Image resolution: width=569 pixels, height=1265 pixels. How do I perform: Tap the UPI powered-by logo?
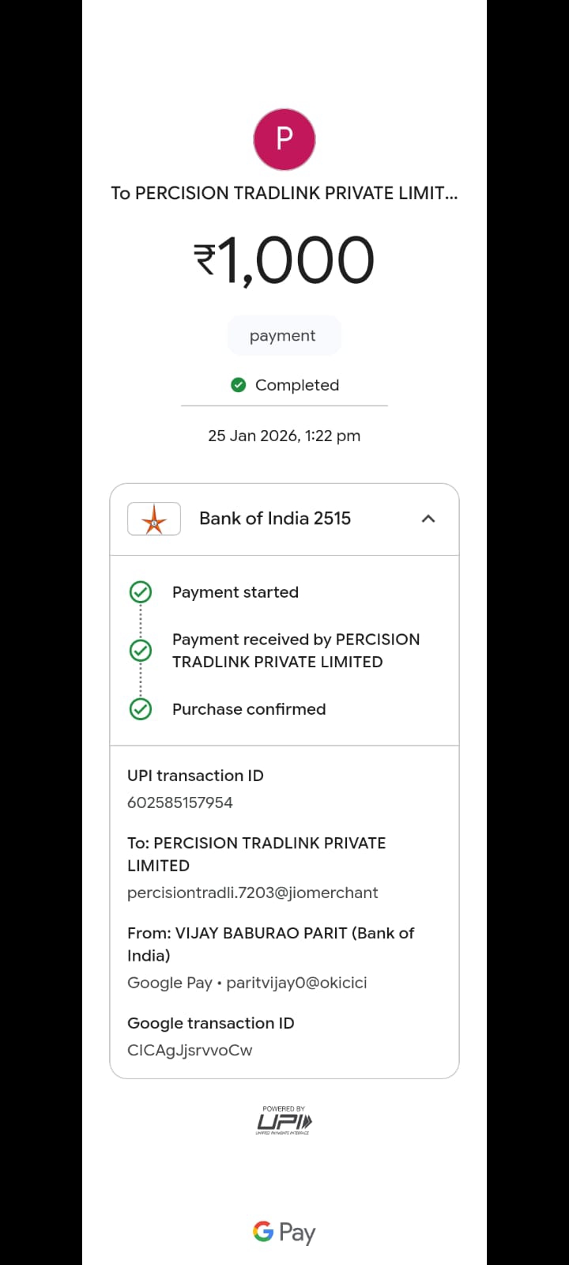(284, 1121)
